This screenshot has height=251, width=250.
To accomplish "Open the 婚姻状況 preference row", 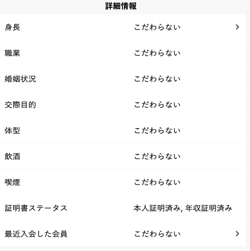I will coord(123,79).
